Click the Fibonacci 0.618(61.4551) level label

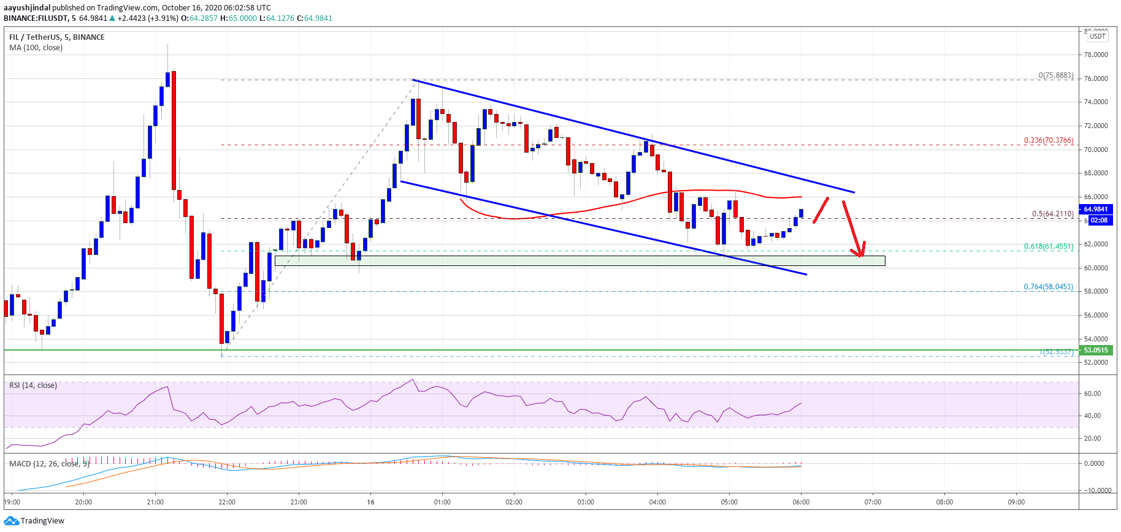pyautogui.click(x=1049, y=246)
